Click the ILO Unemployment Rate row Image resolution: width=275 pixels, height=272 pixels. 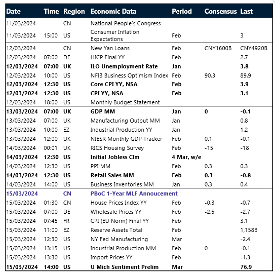[139, 66]
